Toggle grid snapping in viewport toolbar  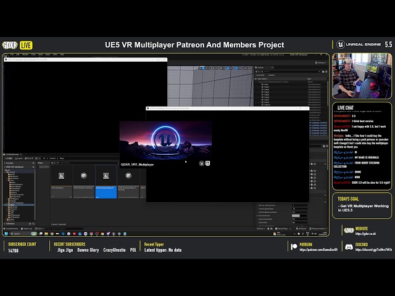(221, 68)
